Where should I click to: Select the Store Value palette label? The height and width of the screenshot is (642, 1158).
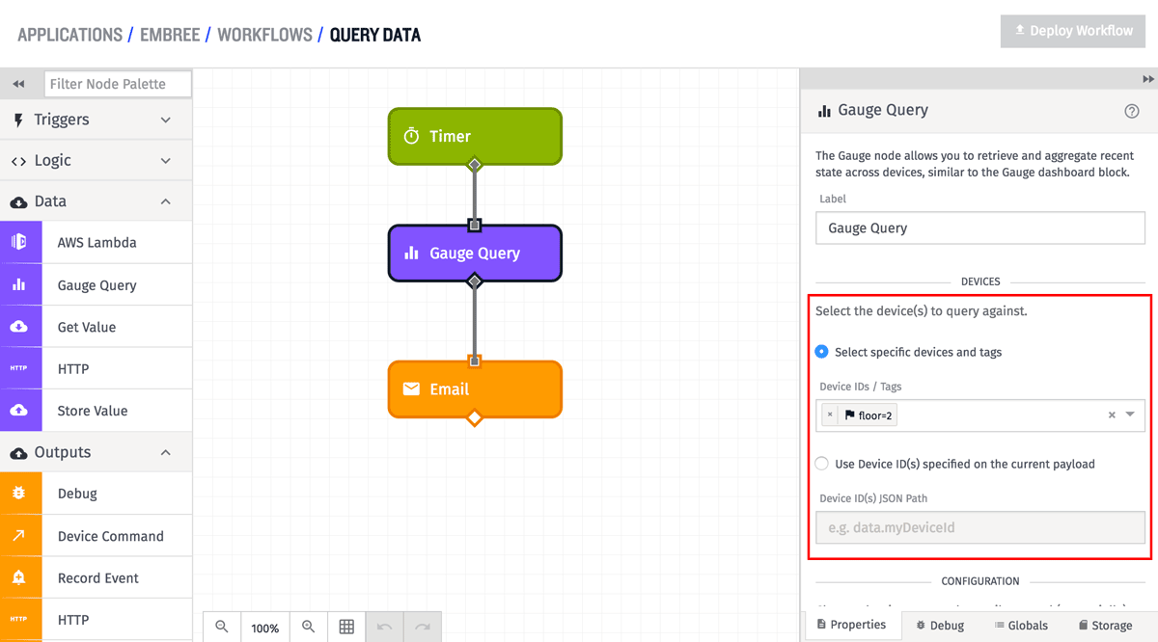click(x=93, y=411)
